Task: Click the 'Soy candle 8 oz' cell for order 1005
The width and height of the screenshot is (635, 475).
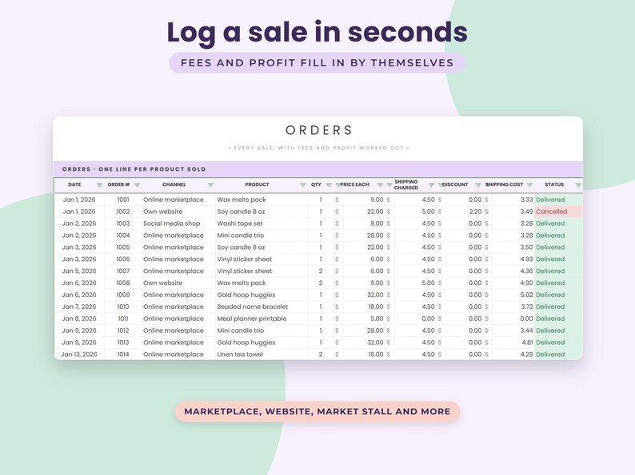Action: click(x=262, y=247)
